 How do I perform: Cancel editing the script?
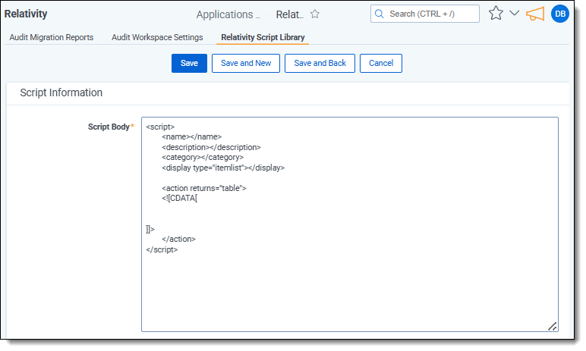point(380,63)
